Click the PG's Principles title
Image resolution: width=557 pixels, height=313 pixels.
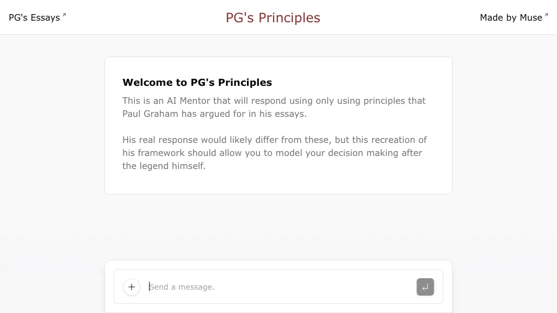point(273,17)
